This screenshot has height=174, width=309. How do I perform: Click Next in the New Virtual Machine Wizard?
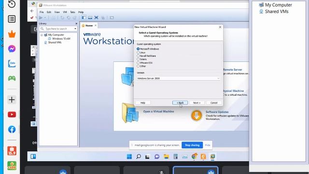click(x=197, y=103)
